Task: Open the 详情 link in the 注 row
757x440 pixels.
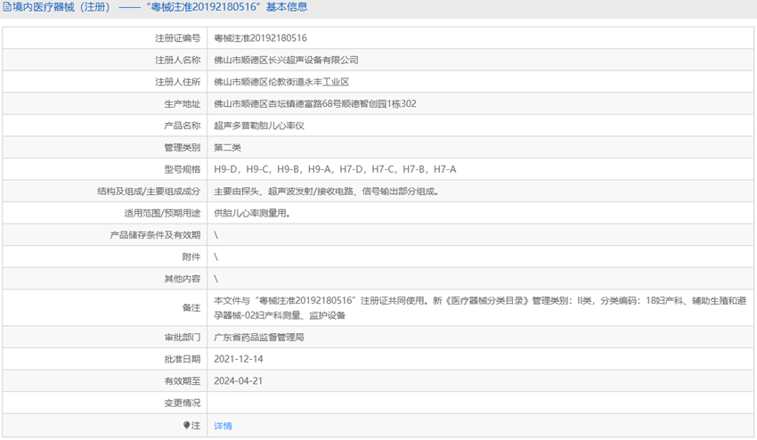Action: [x=223, y=426]
